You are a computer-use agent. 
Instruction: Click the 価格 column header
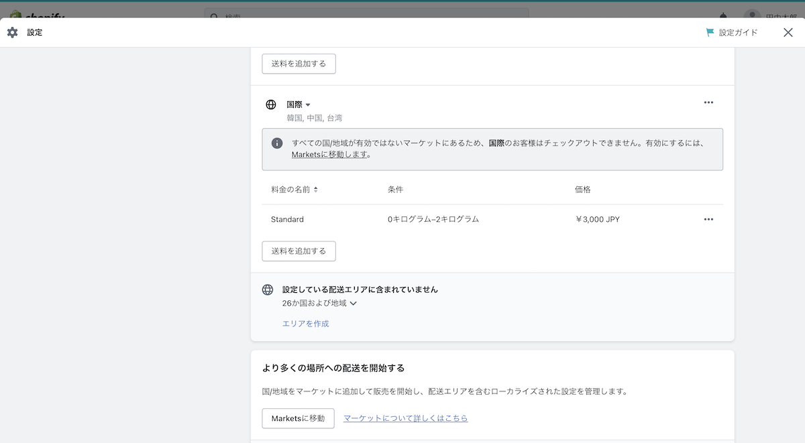(x=583, y=190)
